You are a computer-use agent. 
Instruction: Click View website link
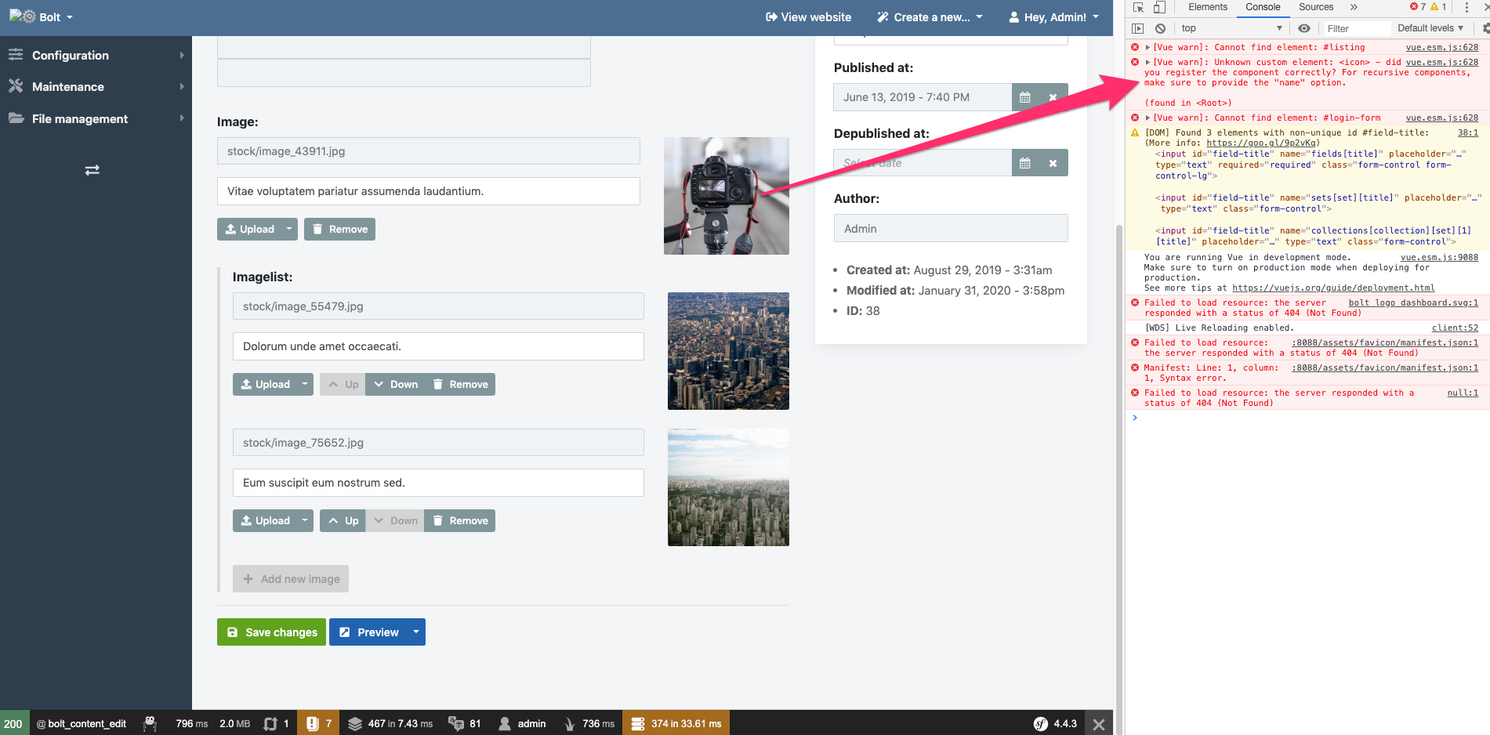pyautogui.click(x=808, y=17)
